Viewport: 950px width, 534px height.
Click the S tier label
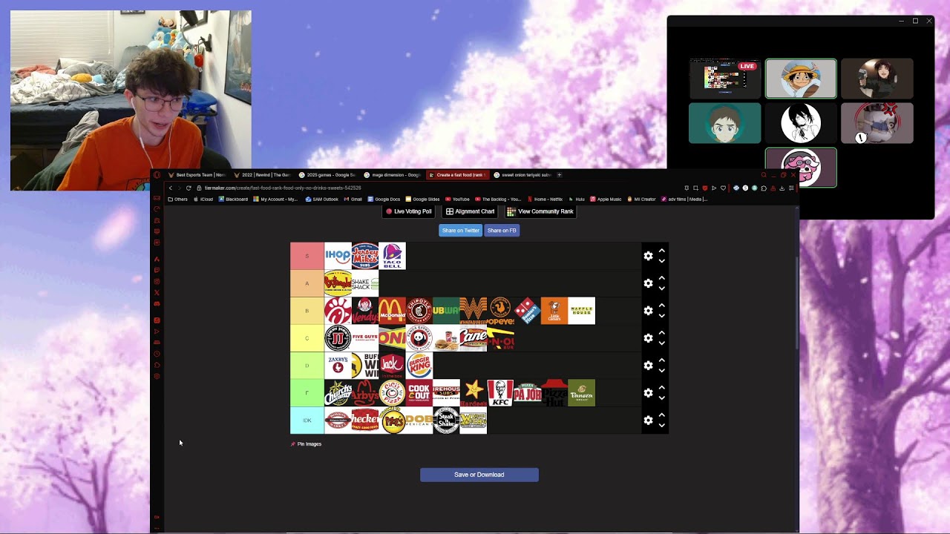[x=307, y=256]
